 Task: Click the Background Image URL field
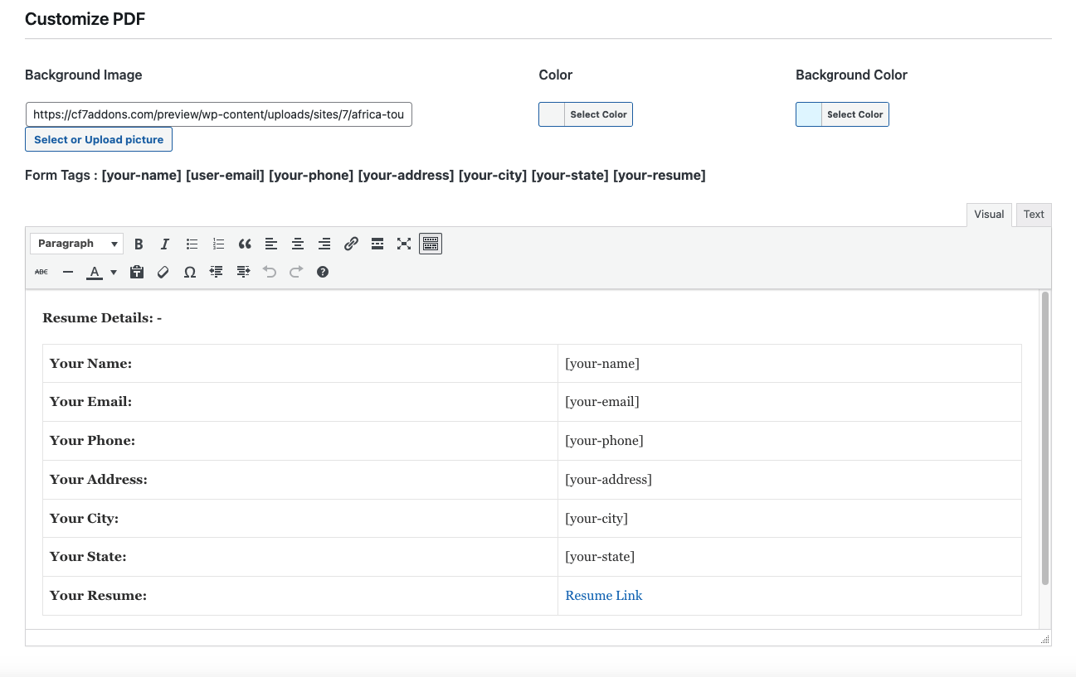pos(219,114)
